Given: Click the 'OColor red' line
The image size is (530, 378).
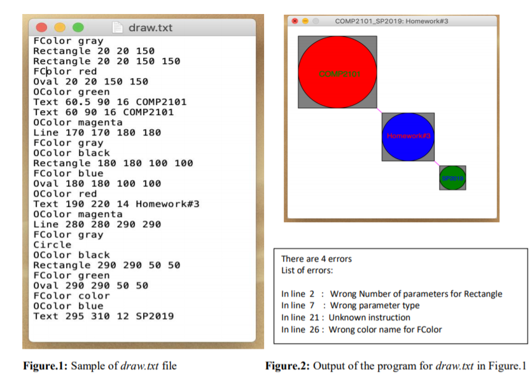Looking at the screenshot, I should tap(65, 193).
